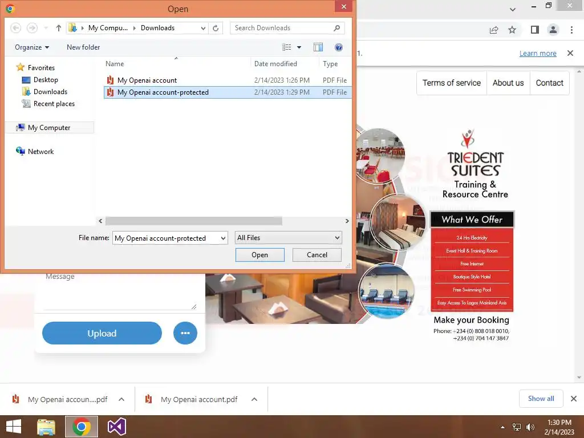Image resolution: width=584 pixels, height=438 pixels.
Task: Click the scroll right arrow
Action: coord(347,221)
